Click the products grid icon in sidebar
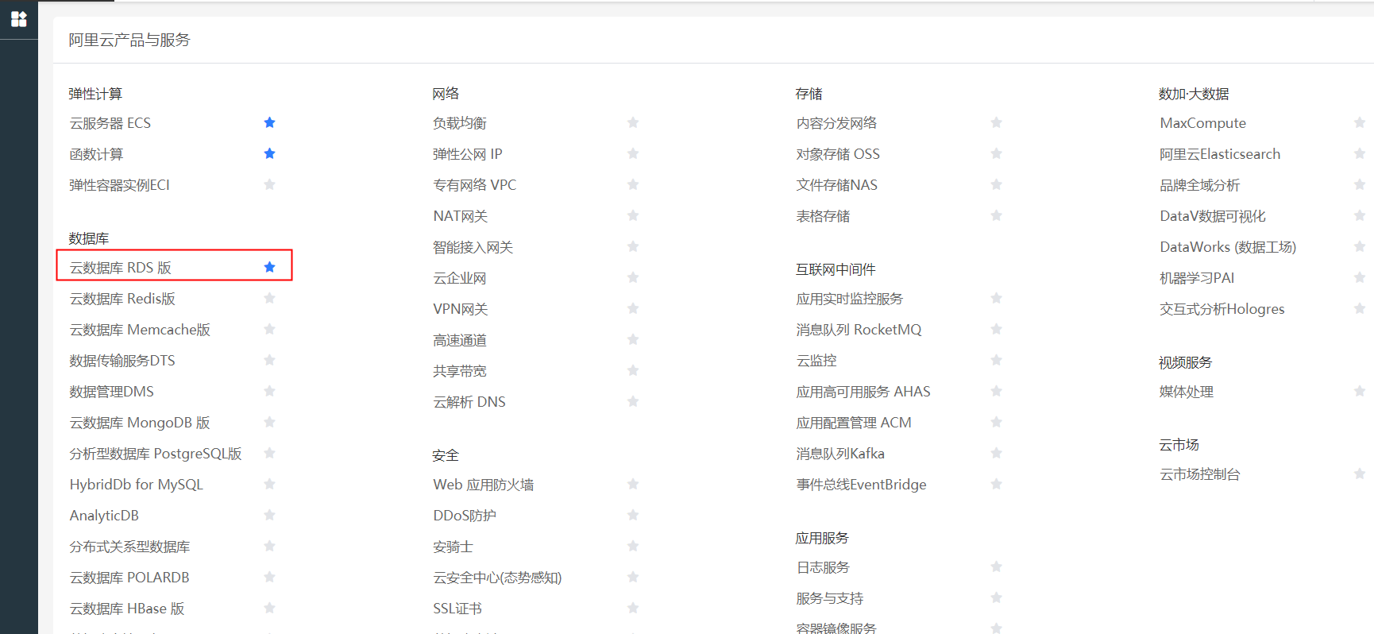Viewport: 1374px width, 634px height. pos(18,19)
